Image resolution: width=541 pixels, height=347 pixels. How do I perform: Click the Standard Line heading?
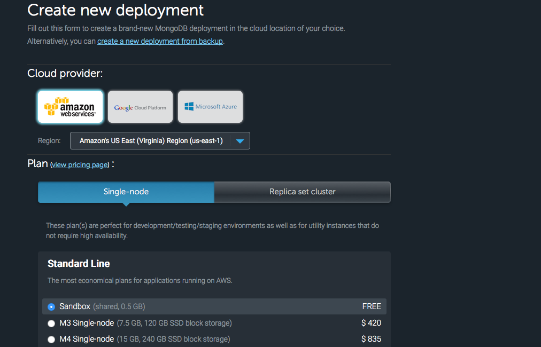click(79, 264)
